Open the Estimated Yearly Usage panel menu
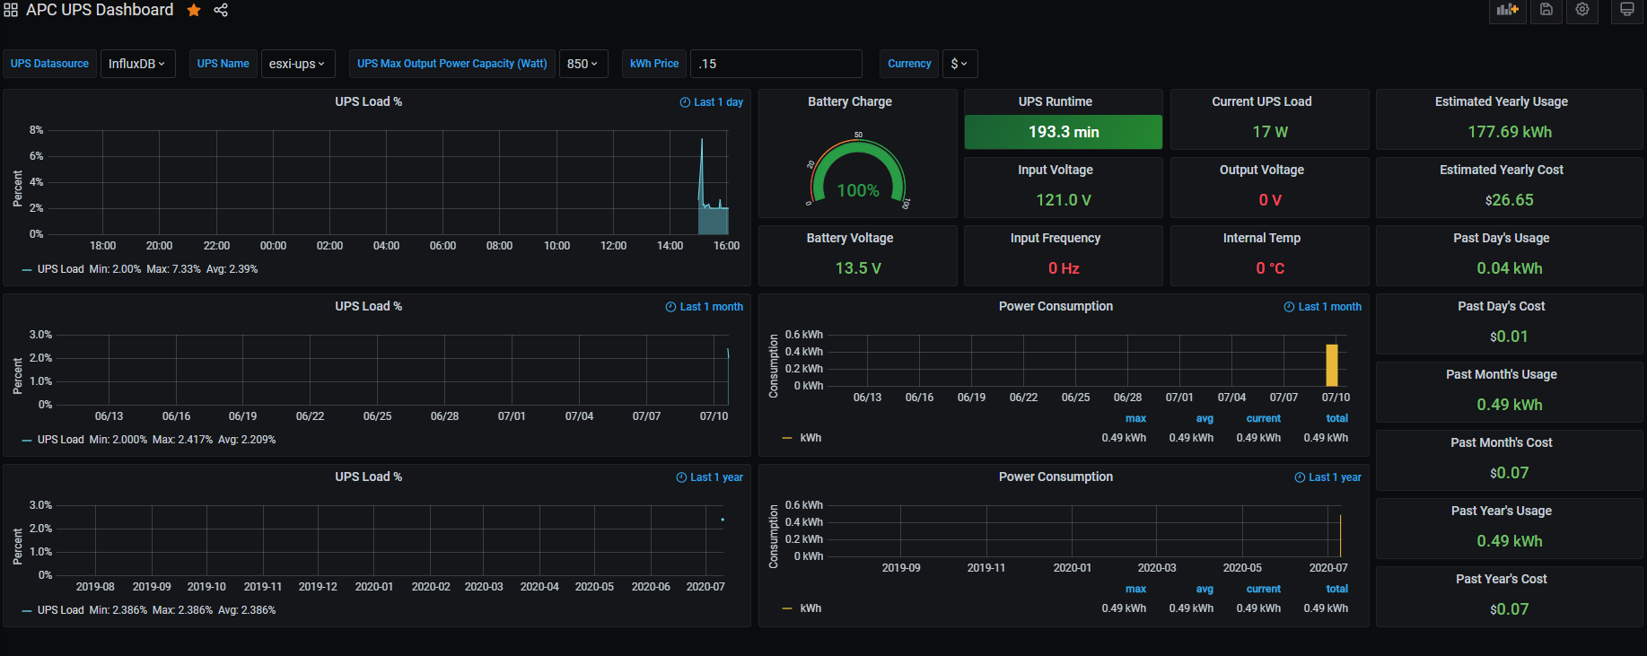Screen dimensions: 1647x656 coord(1502,102)
